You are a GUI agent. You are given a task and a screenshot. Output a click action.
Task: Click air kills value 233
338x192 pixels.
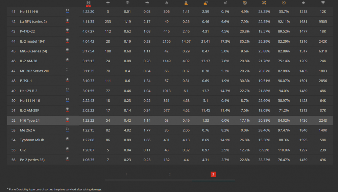108,22
